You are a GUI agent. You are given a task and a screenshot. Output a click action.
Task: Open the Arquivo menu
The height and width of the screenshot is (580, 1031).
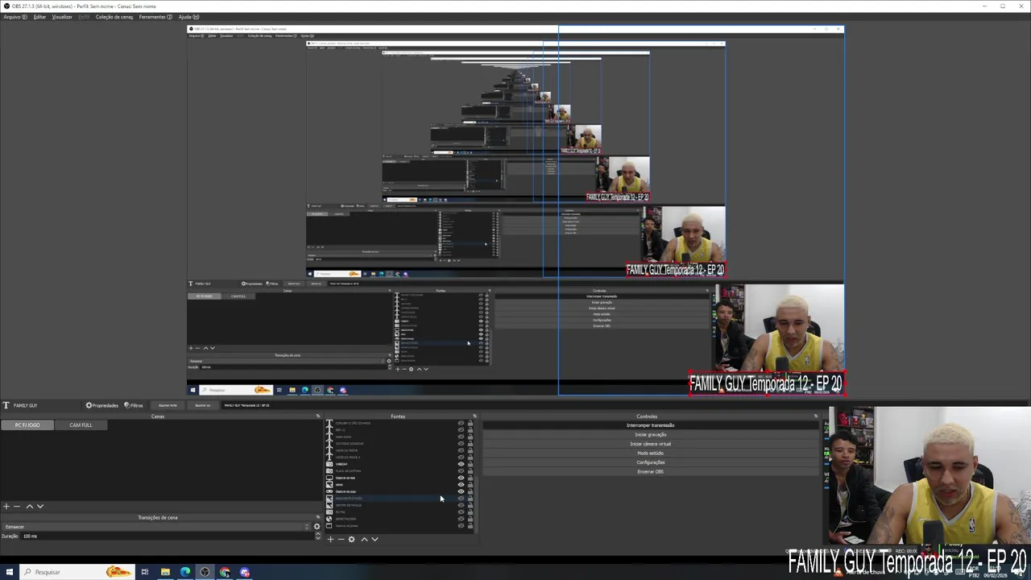pos(14,17)
